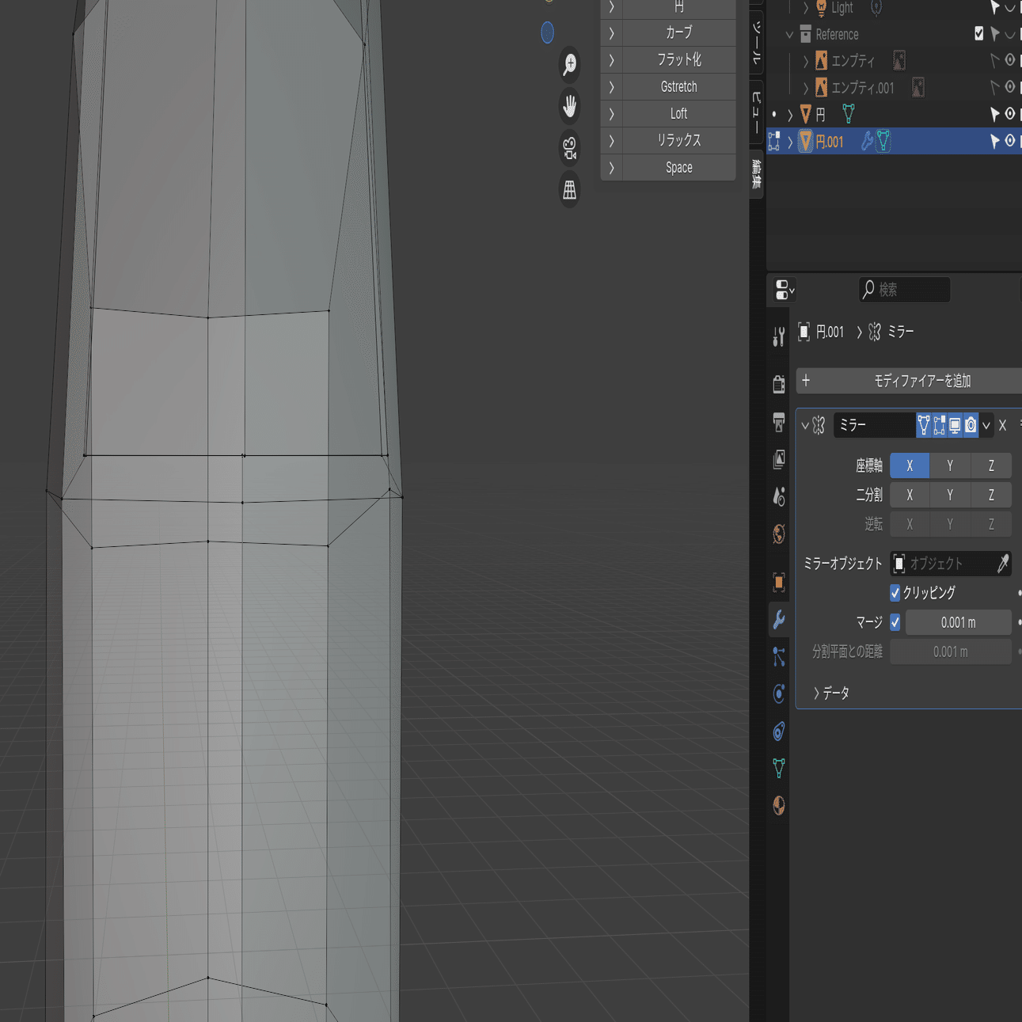
Task: Open the Object properties tab
Action: pyautogui.click(x=779, y=582)
